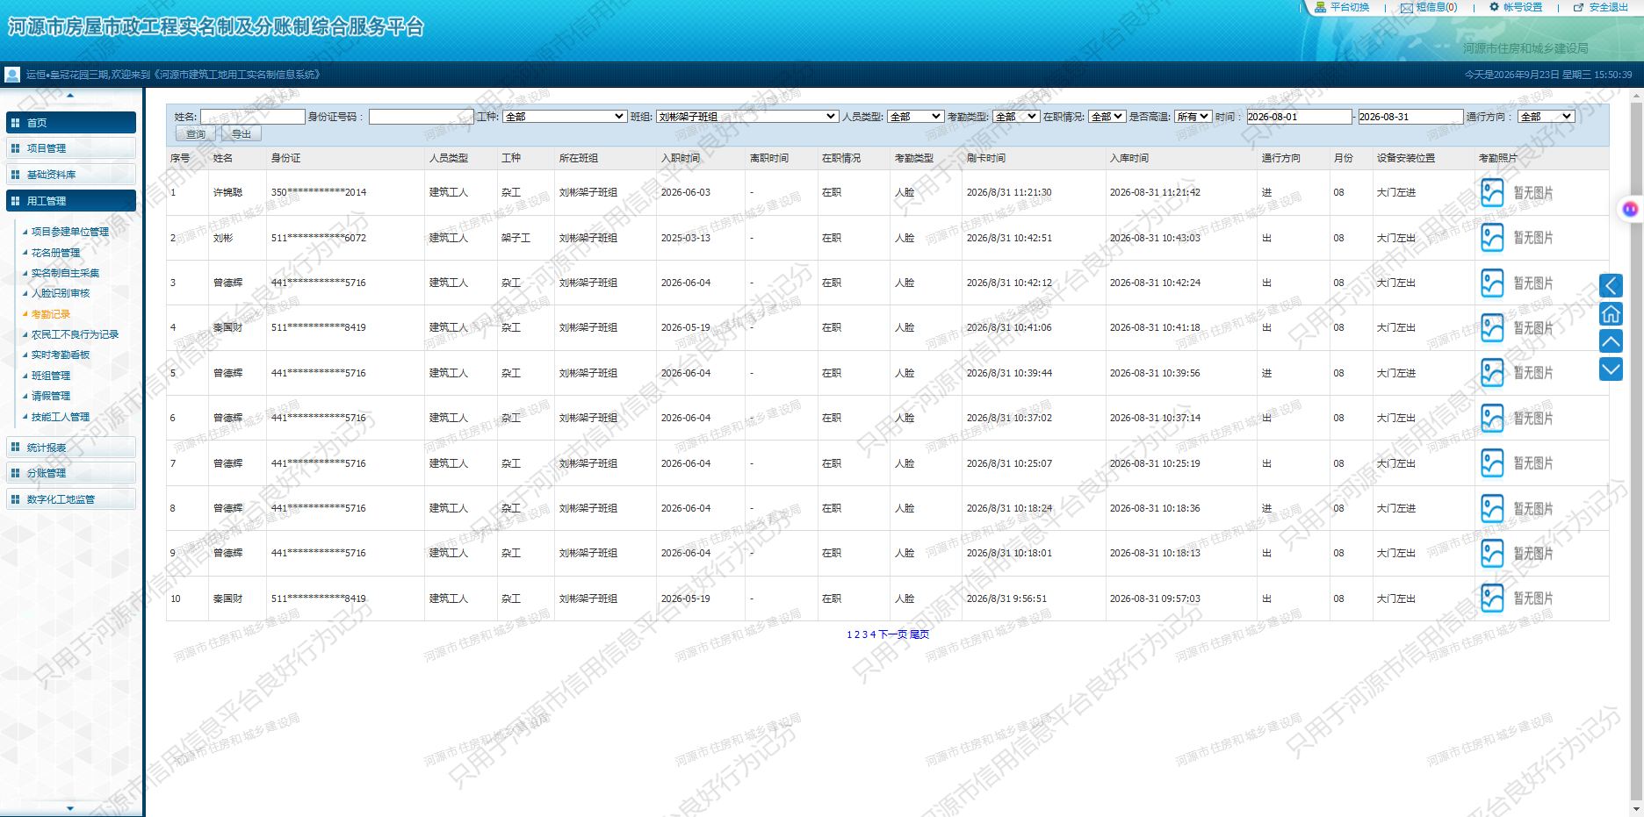Click the home floating button
The height and width of the screenshot is (817, 1644).
click(x=1611, y=313)
